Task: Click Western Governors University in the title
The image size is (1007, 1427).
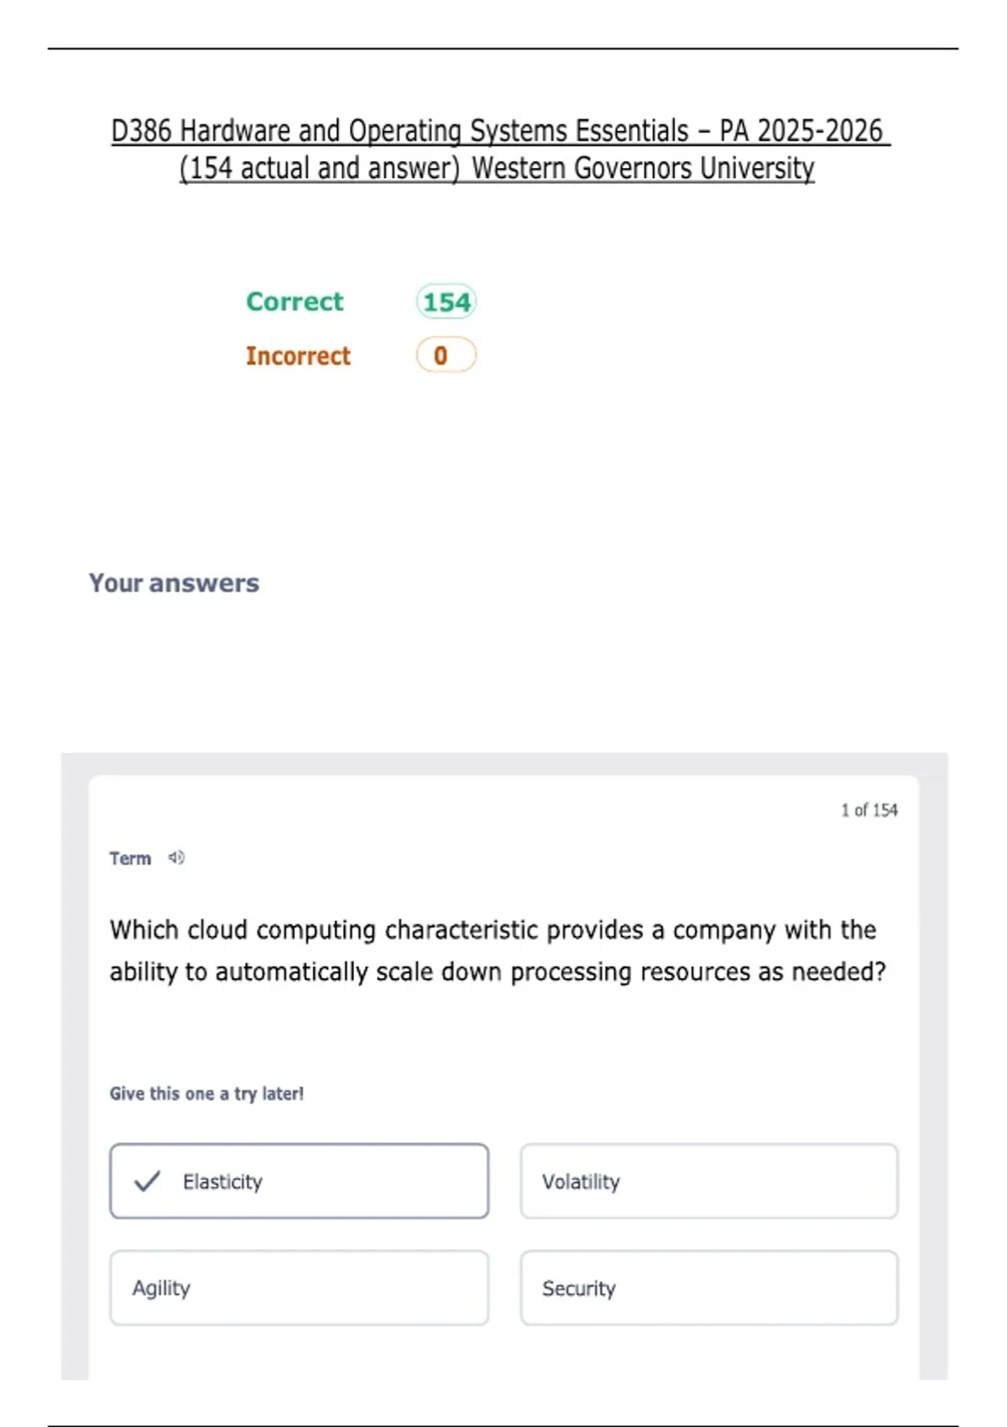Action: (643, 169)
